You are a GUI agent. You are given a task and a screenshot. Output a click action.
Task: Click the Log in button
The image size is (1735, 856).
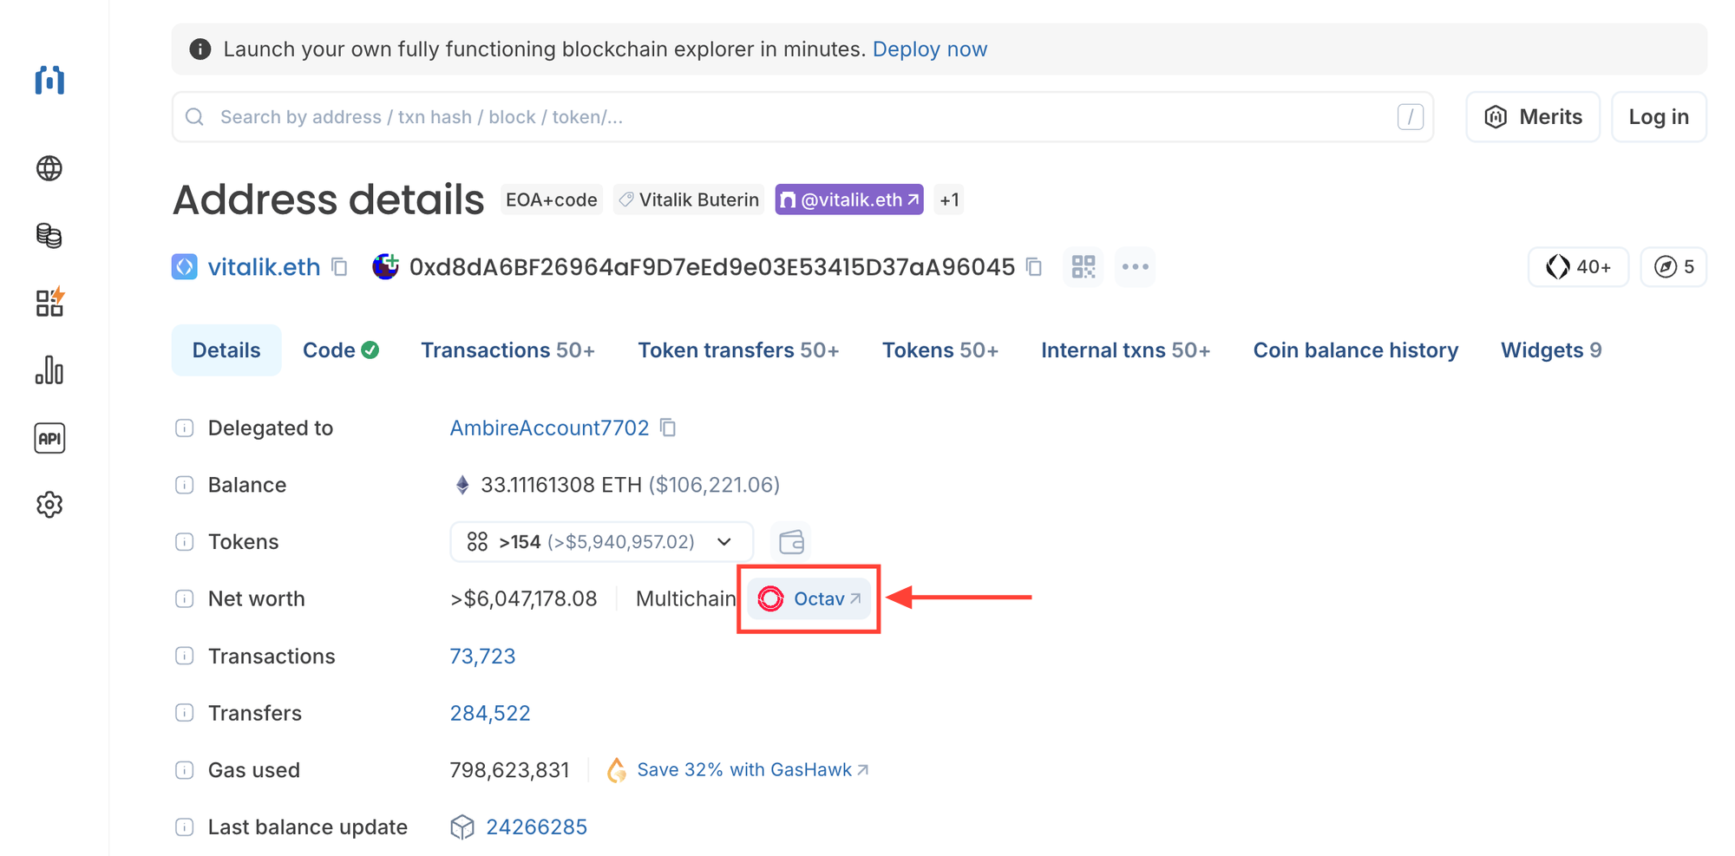coord(1658,116)
